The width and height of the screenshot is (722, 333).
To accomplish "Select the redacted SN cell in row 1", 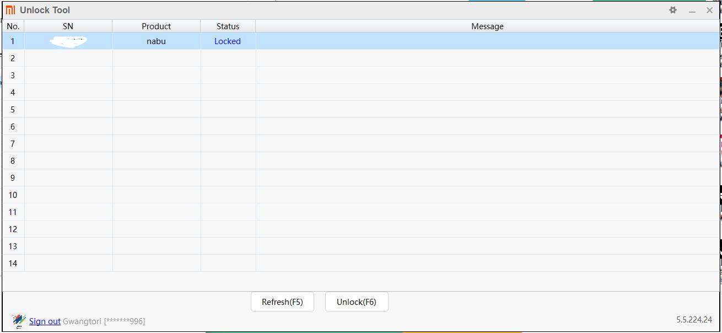I will point(68,41).
